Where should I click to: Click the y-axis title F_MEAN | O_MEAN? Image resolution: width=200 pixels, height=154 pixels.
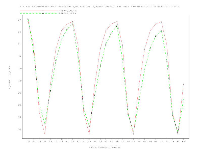[x=10, y=78]
